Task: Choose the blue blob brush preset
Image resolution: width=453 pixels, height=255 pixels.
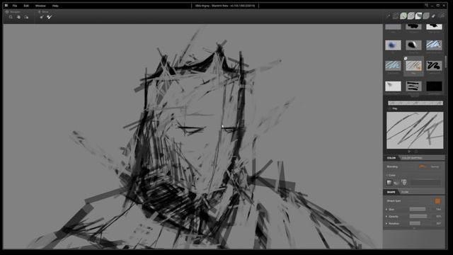Action: pyautogui.click(x=393, y=45)
